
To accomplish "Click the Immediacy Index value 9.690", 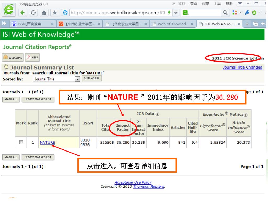I will pyautogui.click(x=163, y=142).
